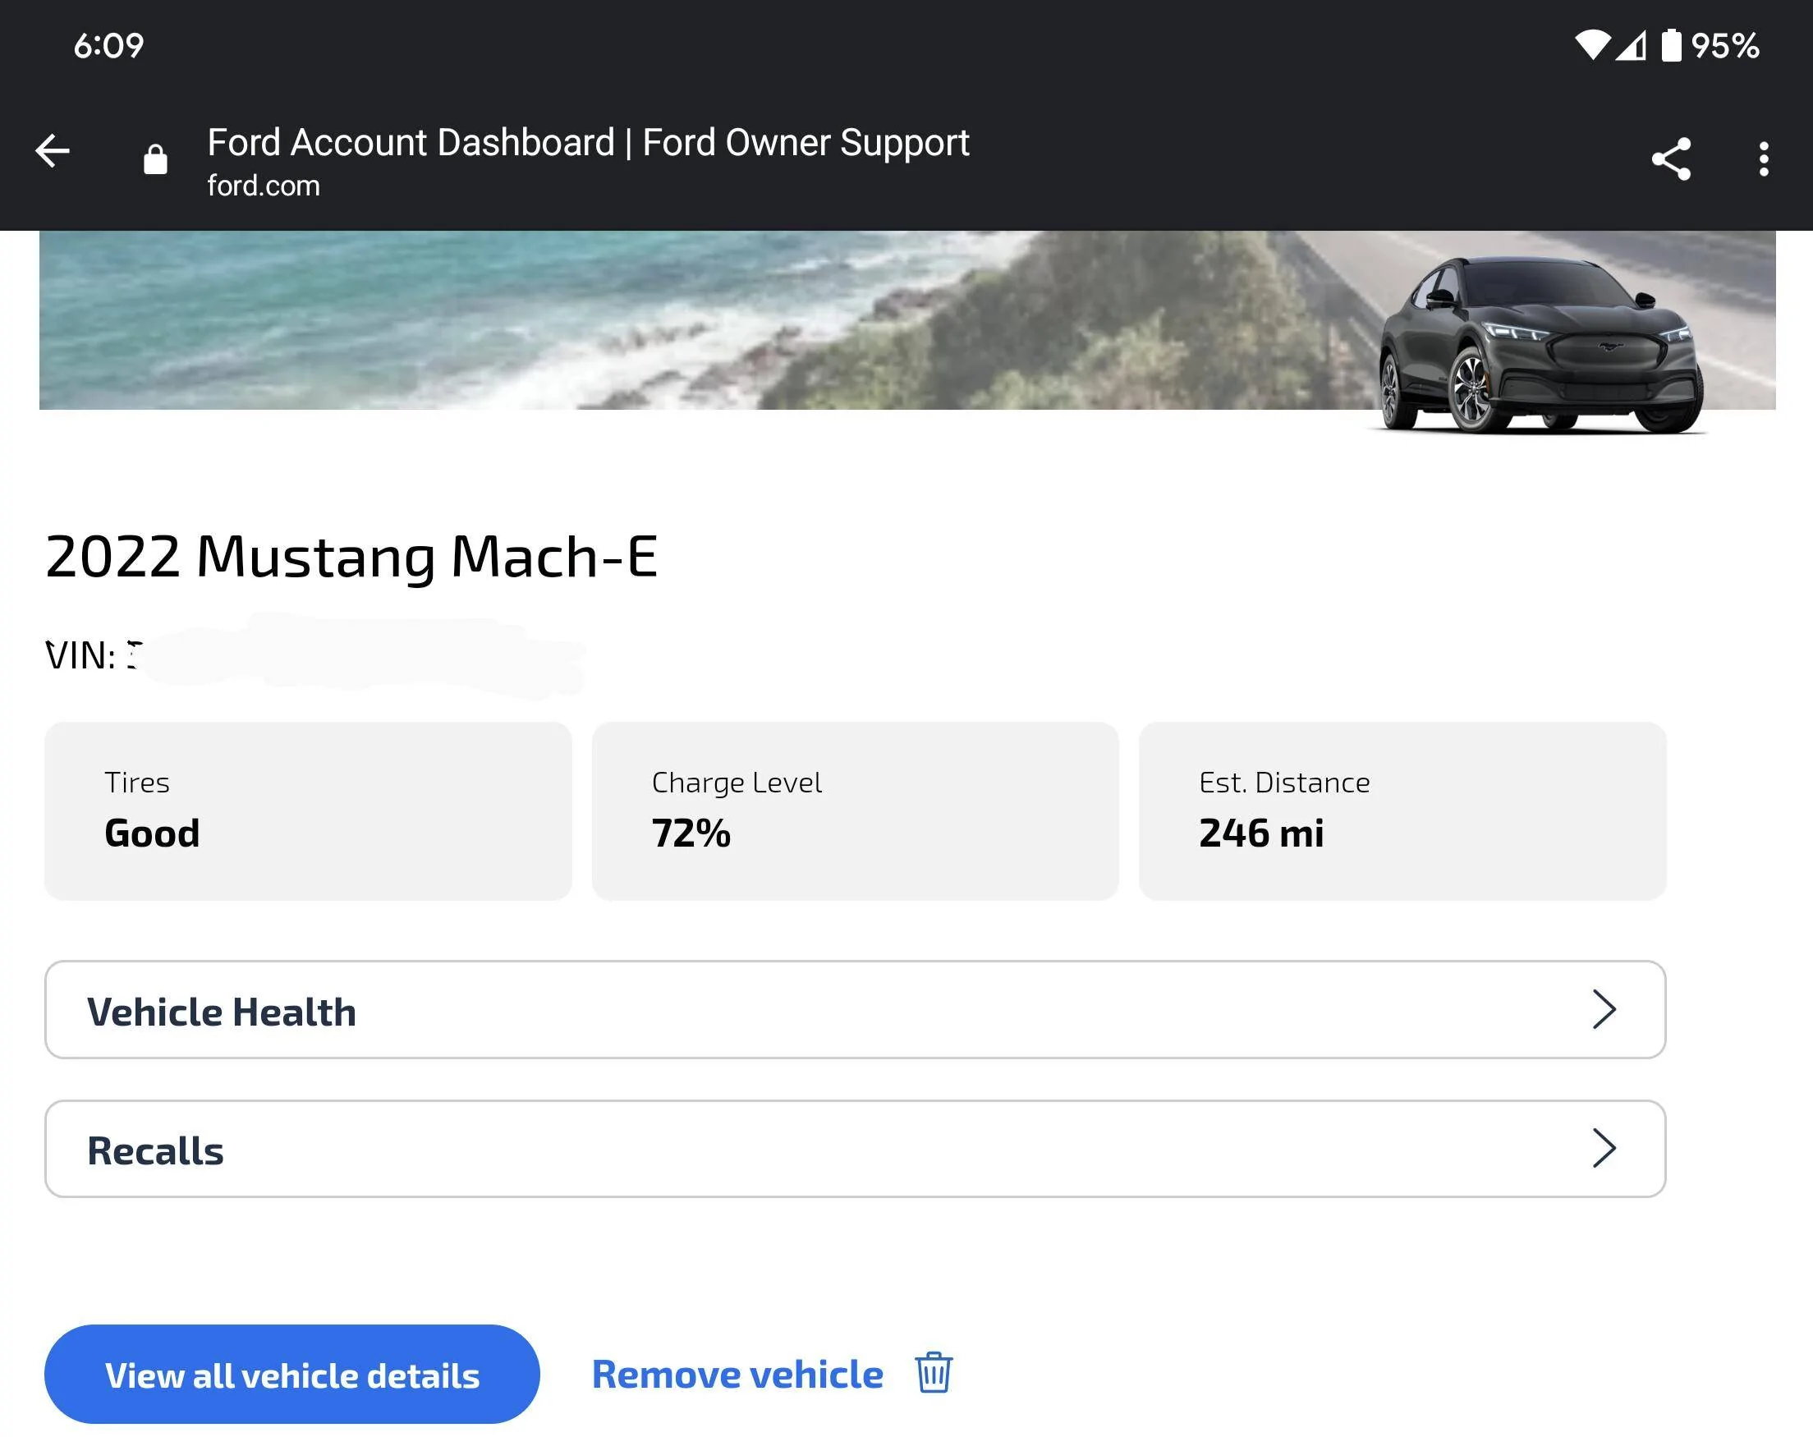This screenshot has height=1437, width=1813.
Task: Tap the ford.com URL text
Action: 264,186
